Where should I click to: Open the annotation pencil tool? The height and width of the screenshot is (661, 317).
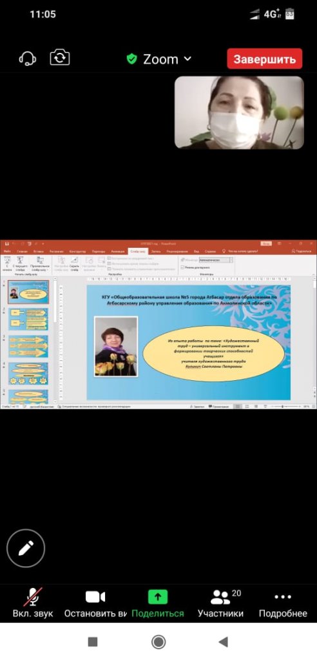coord(26,549)
